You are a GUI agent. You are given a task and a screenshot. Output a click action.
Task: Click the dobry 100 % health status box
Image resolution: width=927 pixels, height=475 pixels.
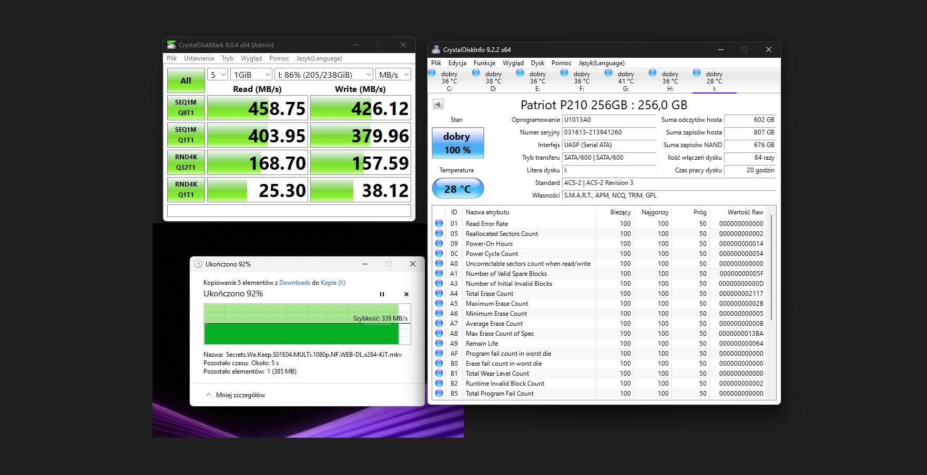(x=457, y=143)
